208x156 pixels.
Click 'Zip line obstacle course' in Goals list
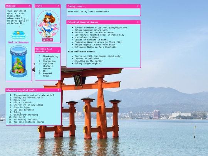pyautogui.click(x=29, y=122)
